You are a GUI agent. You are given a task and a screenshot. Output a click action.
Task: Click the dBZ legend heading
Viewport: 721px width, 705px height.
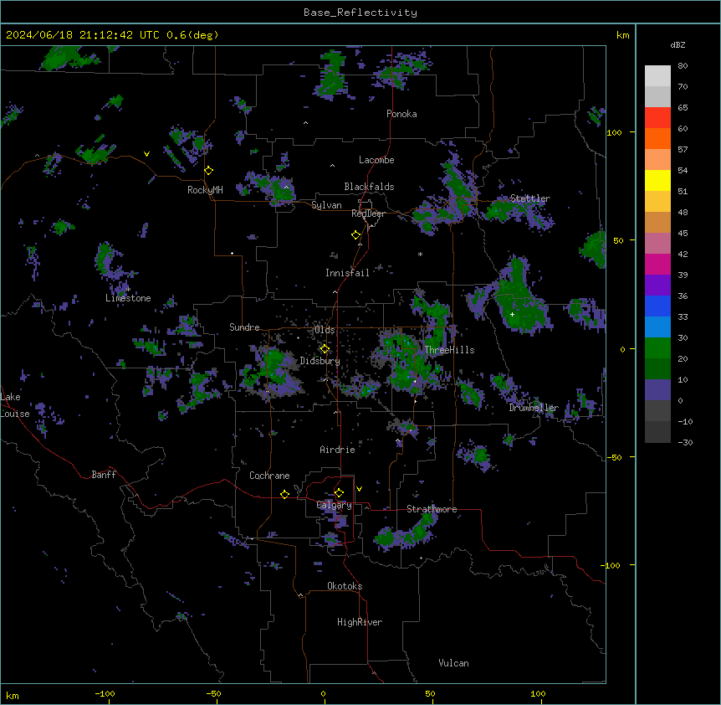click(678, 44)
